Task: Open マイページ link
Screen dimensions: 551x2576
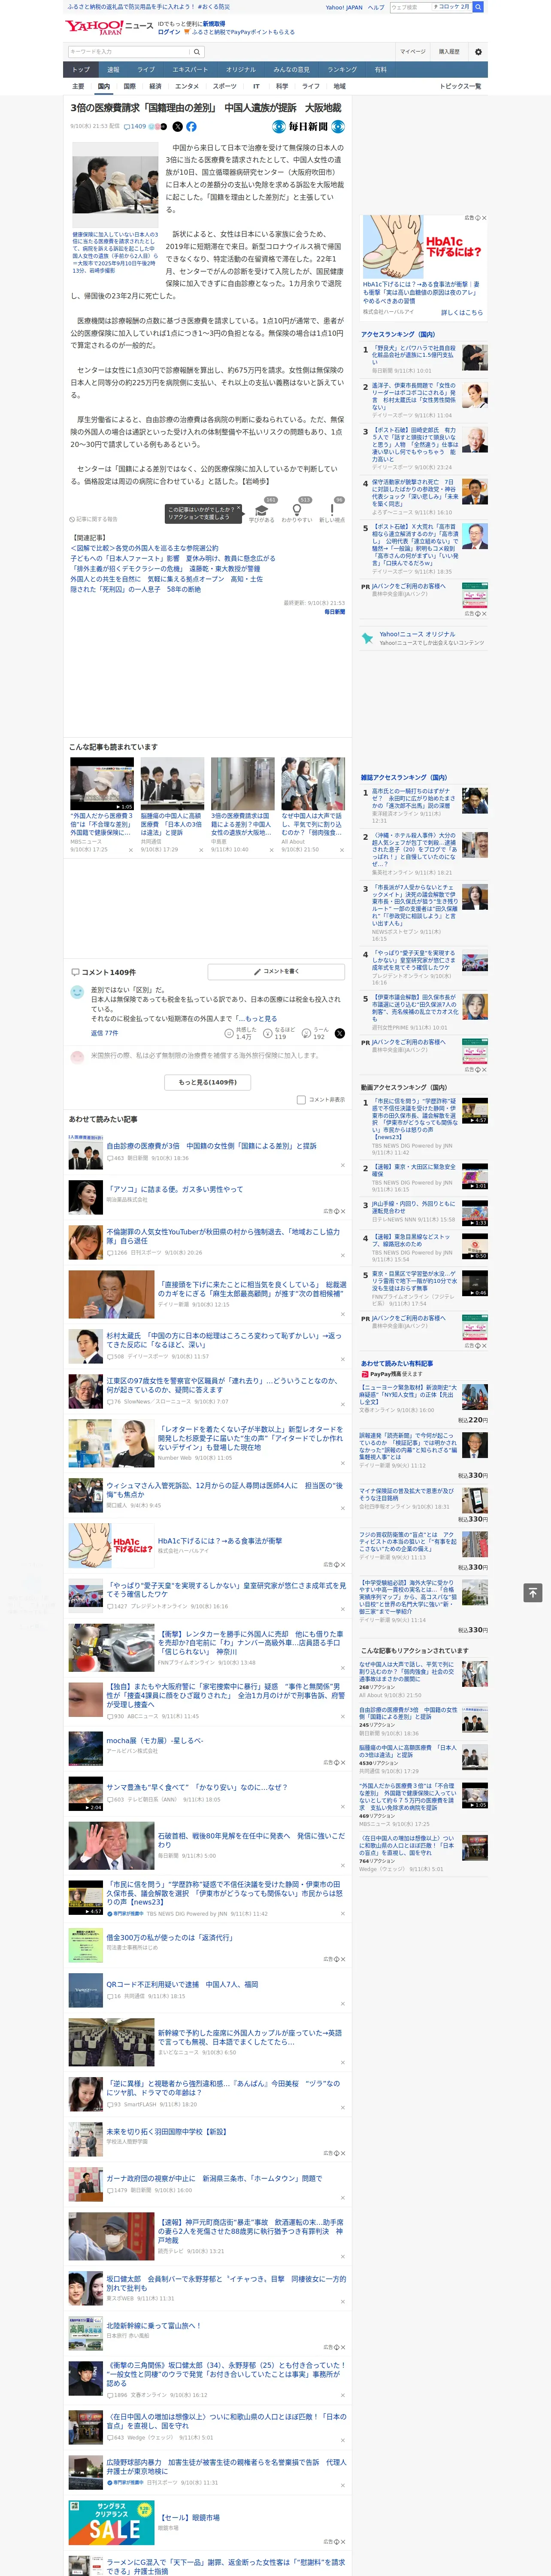Action: pyautogui.click(x=413, y=52)
